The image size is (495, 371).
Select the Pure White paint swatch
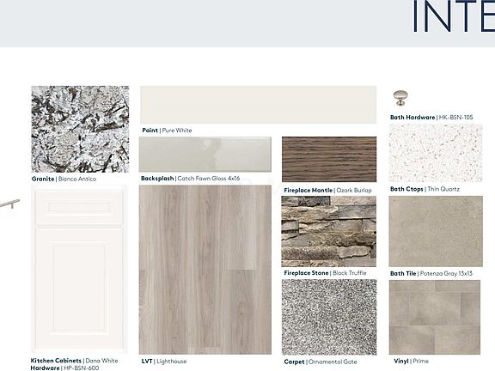coord(258,105)
